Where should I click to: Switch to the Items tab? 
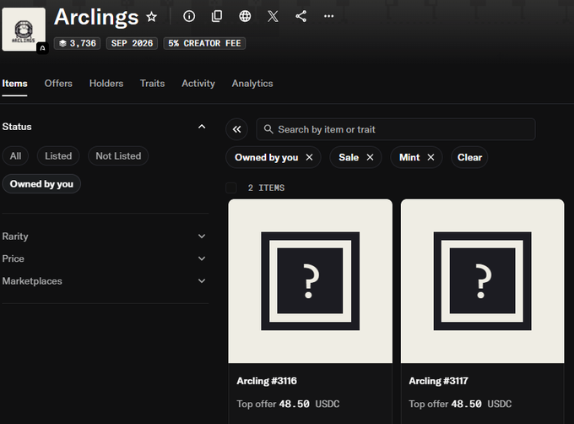pos(14,84)
